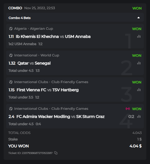This screenshot has width=150, height=164.
Task: Click the Combo 4 Bets header label
Action: (x=20, y=18)
